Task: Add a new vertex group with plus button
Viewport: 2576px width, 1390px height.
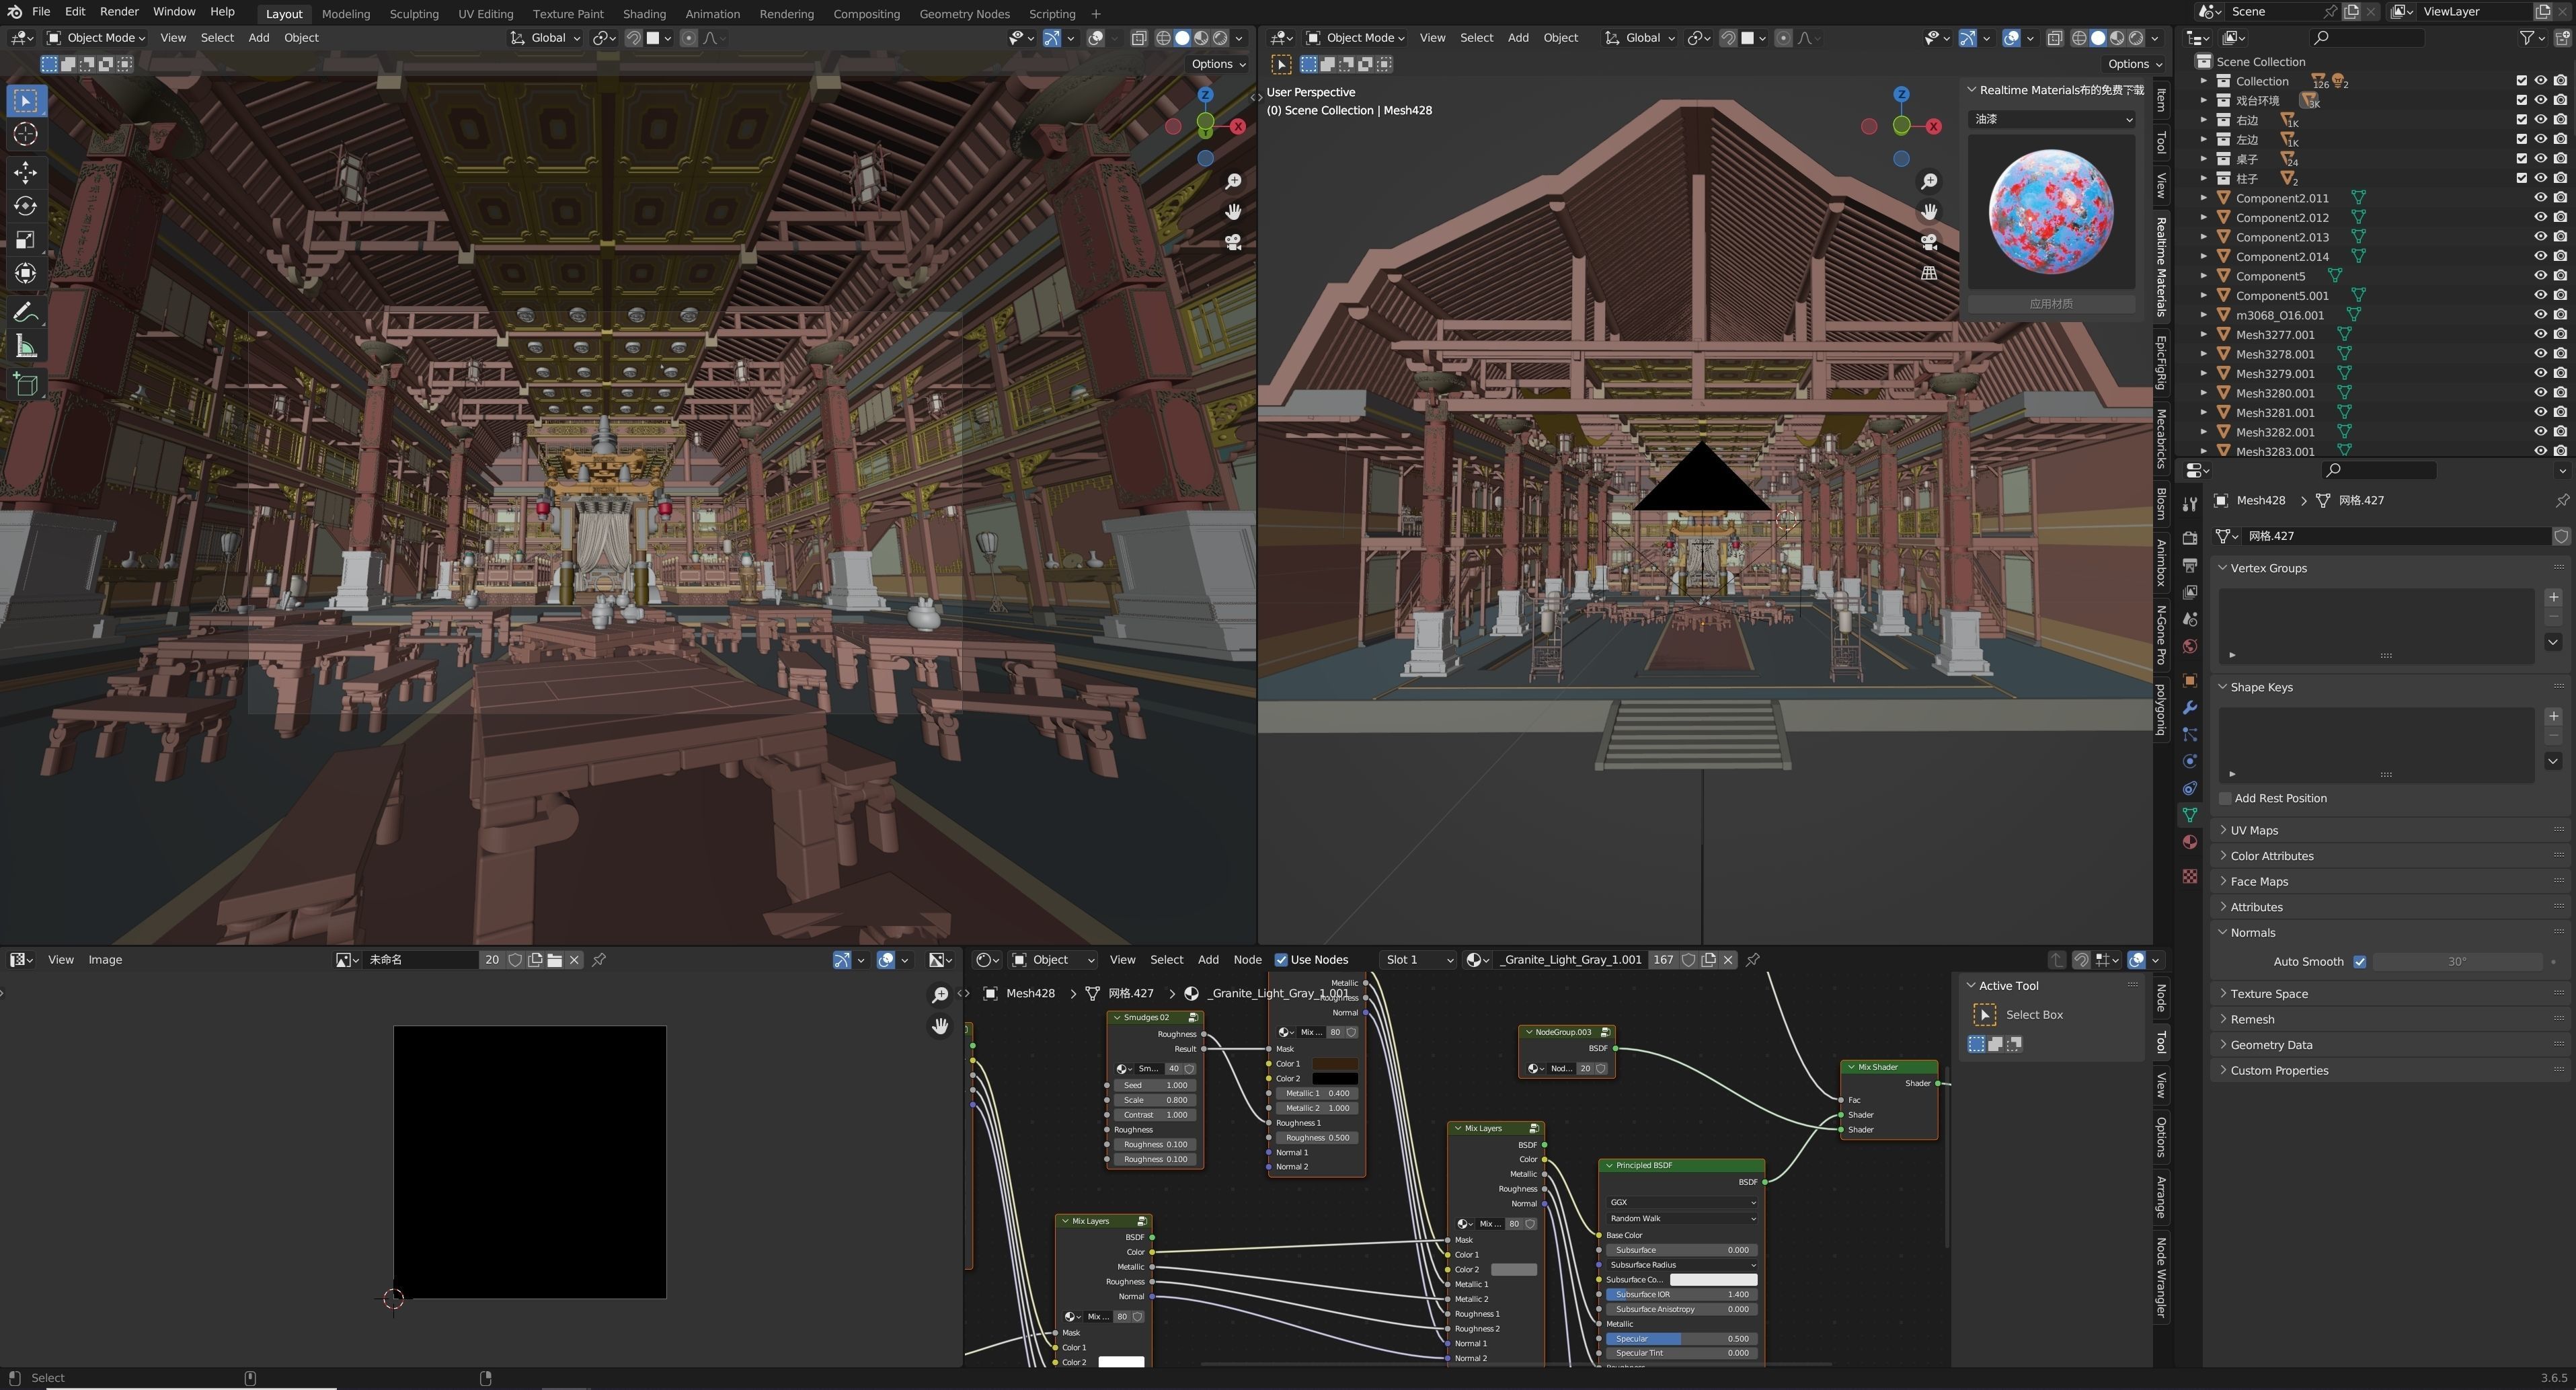Action: (2553, 598)
